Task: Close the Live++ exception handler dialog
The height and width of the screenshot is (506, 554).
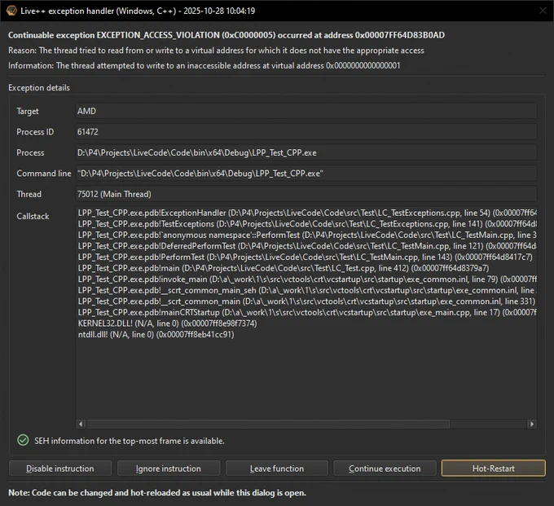Action: (543, 11)
